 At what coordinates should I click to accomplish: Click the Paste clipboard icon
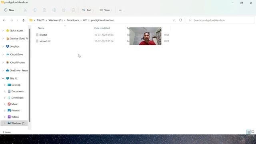44,10
